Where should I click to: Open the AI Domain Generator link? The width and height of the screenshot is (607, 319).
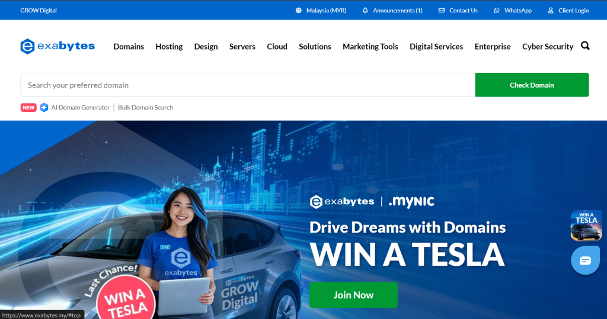click(80, 108)
